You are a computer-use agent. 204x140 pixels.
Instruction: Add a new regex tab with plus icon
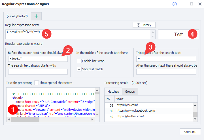(x=36, y=16)
